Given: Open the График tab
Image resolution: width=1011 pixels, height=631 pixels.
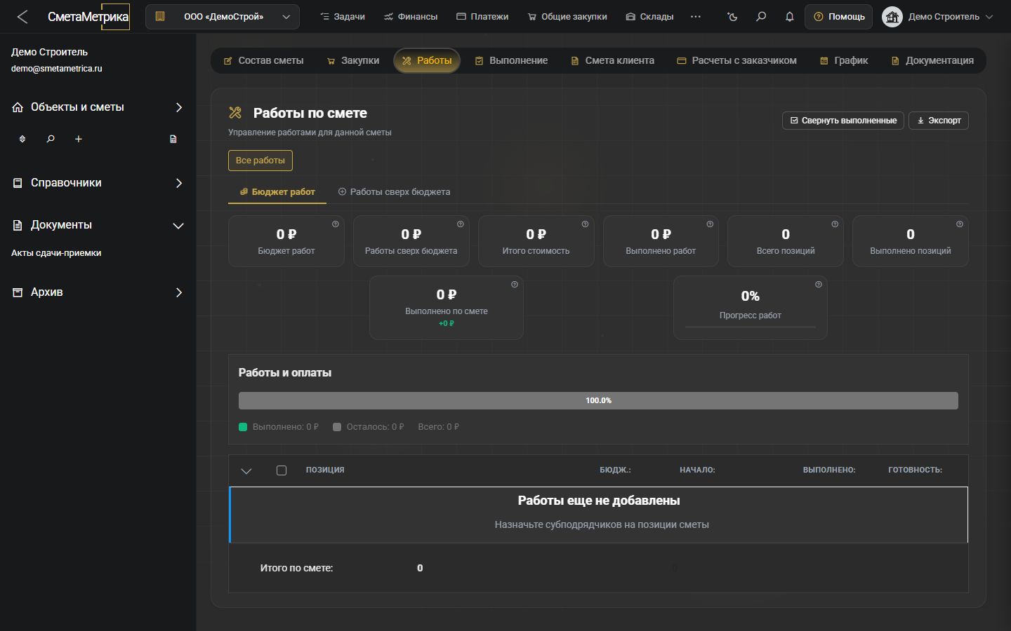Looking at the screenshot, I should [844, 61].
